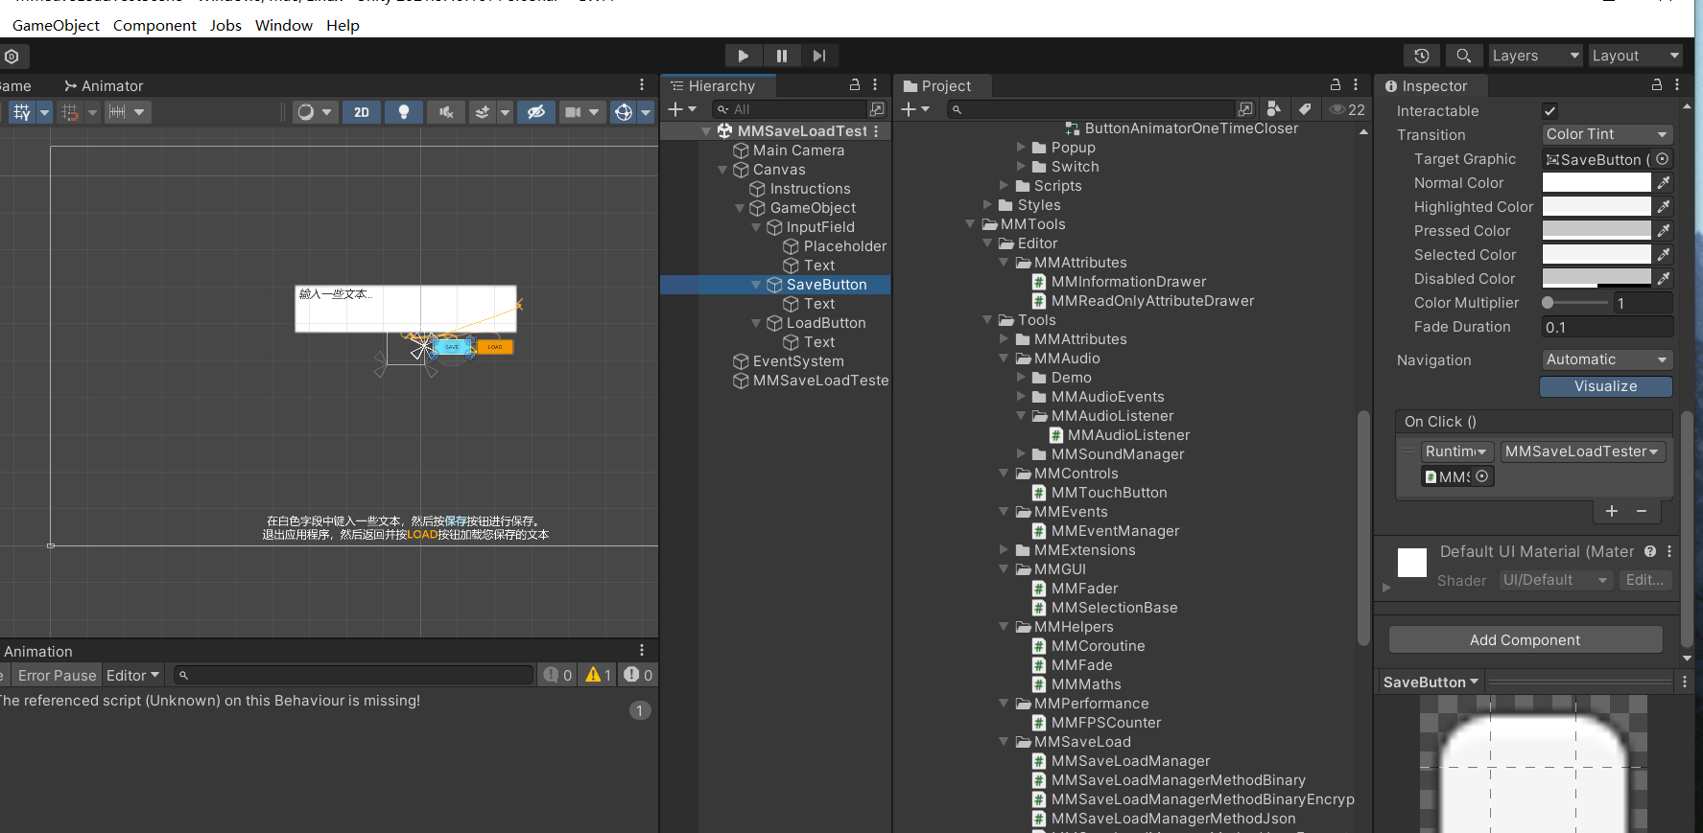Toggle the Interactable checkbox
This screenshot has width=1703, height=833.
1549,111
